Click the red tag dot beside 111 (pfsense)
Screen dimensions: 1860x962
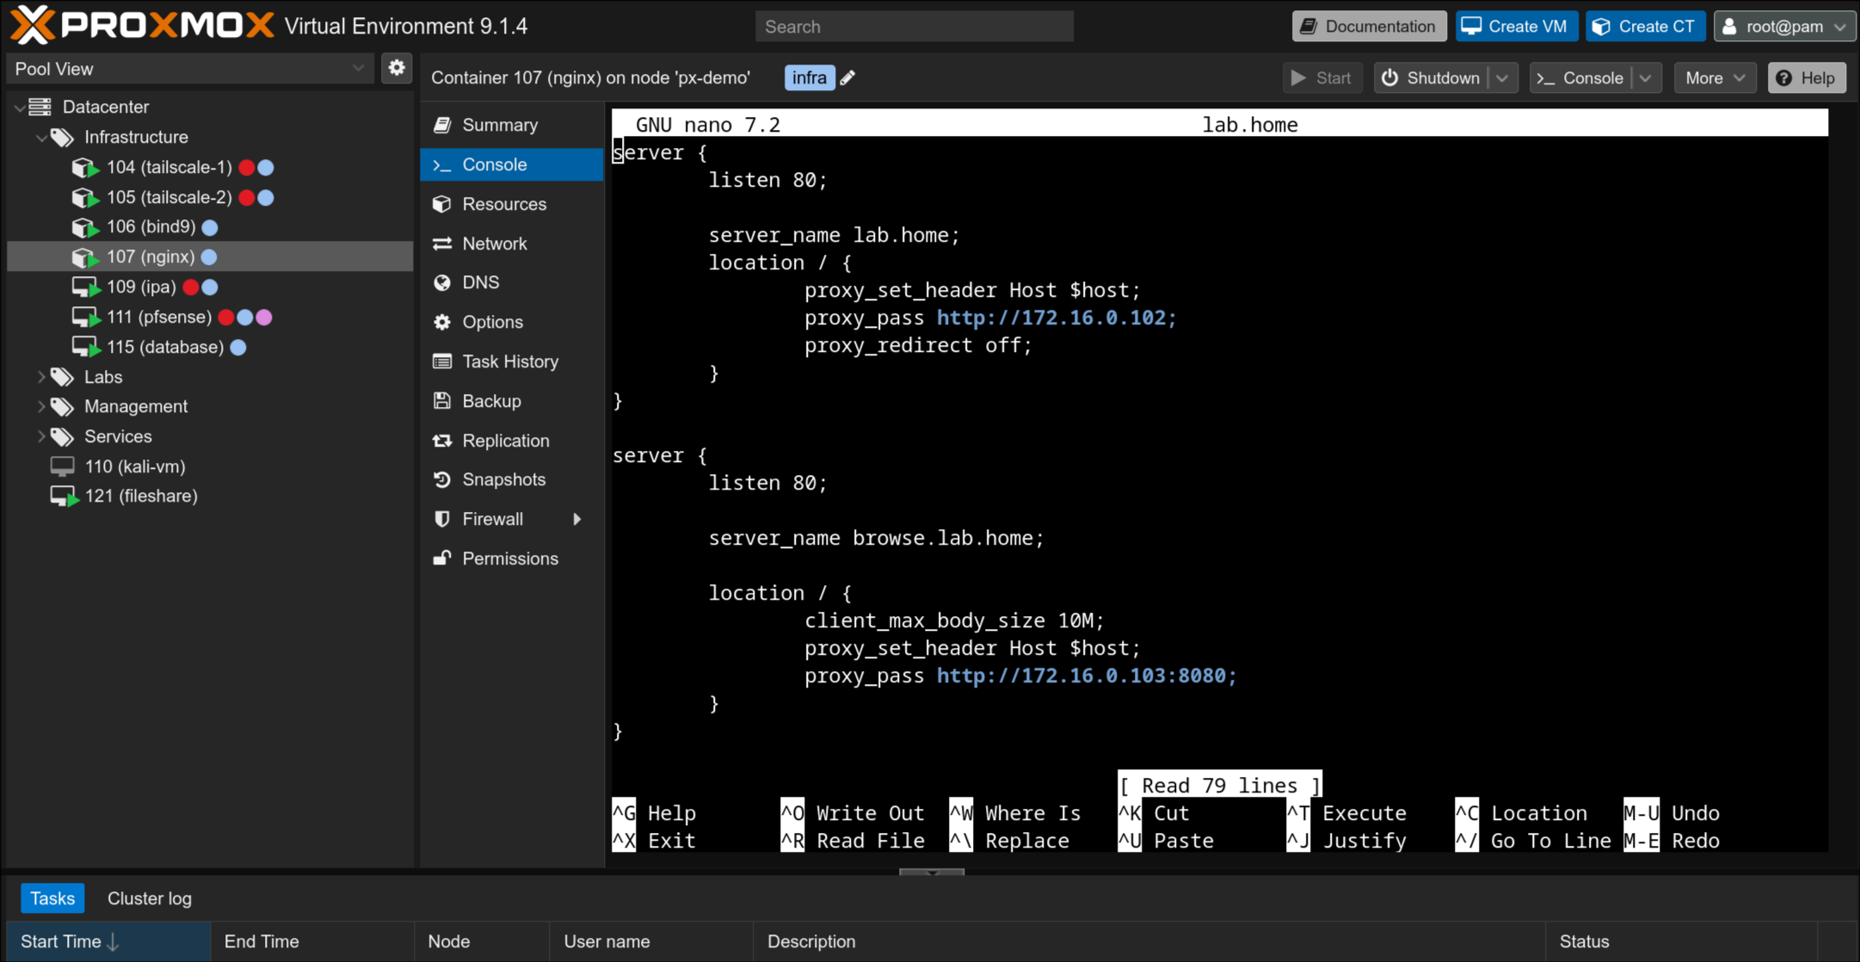(226, 317)
